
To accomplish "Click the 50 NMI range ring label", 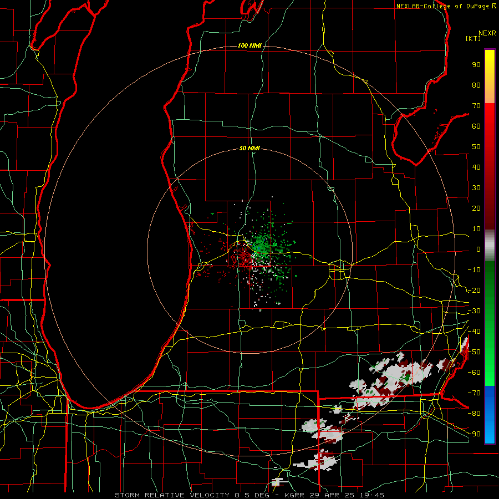I will point(249,148).
